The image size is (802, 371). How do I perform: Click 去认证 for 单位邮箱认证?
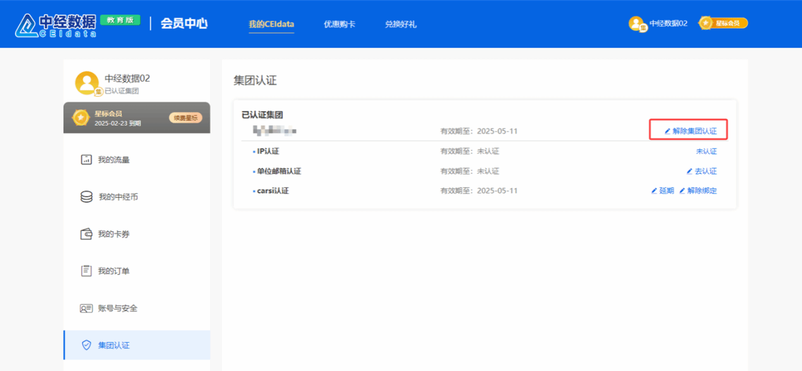tap(701, 171)
